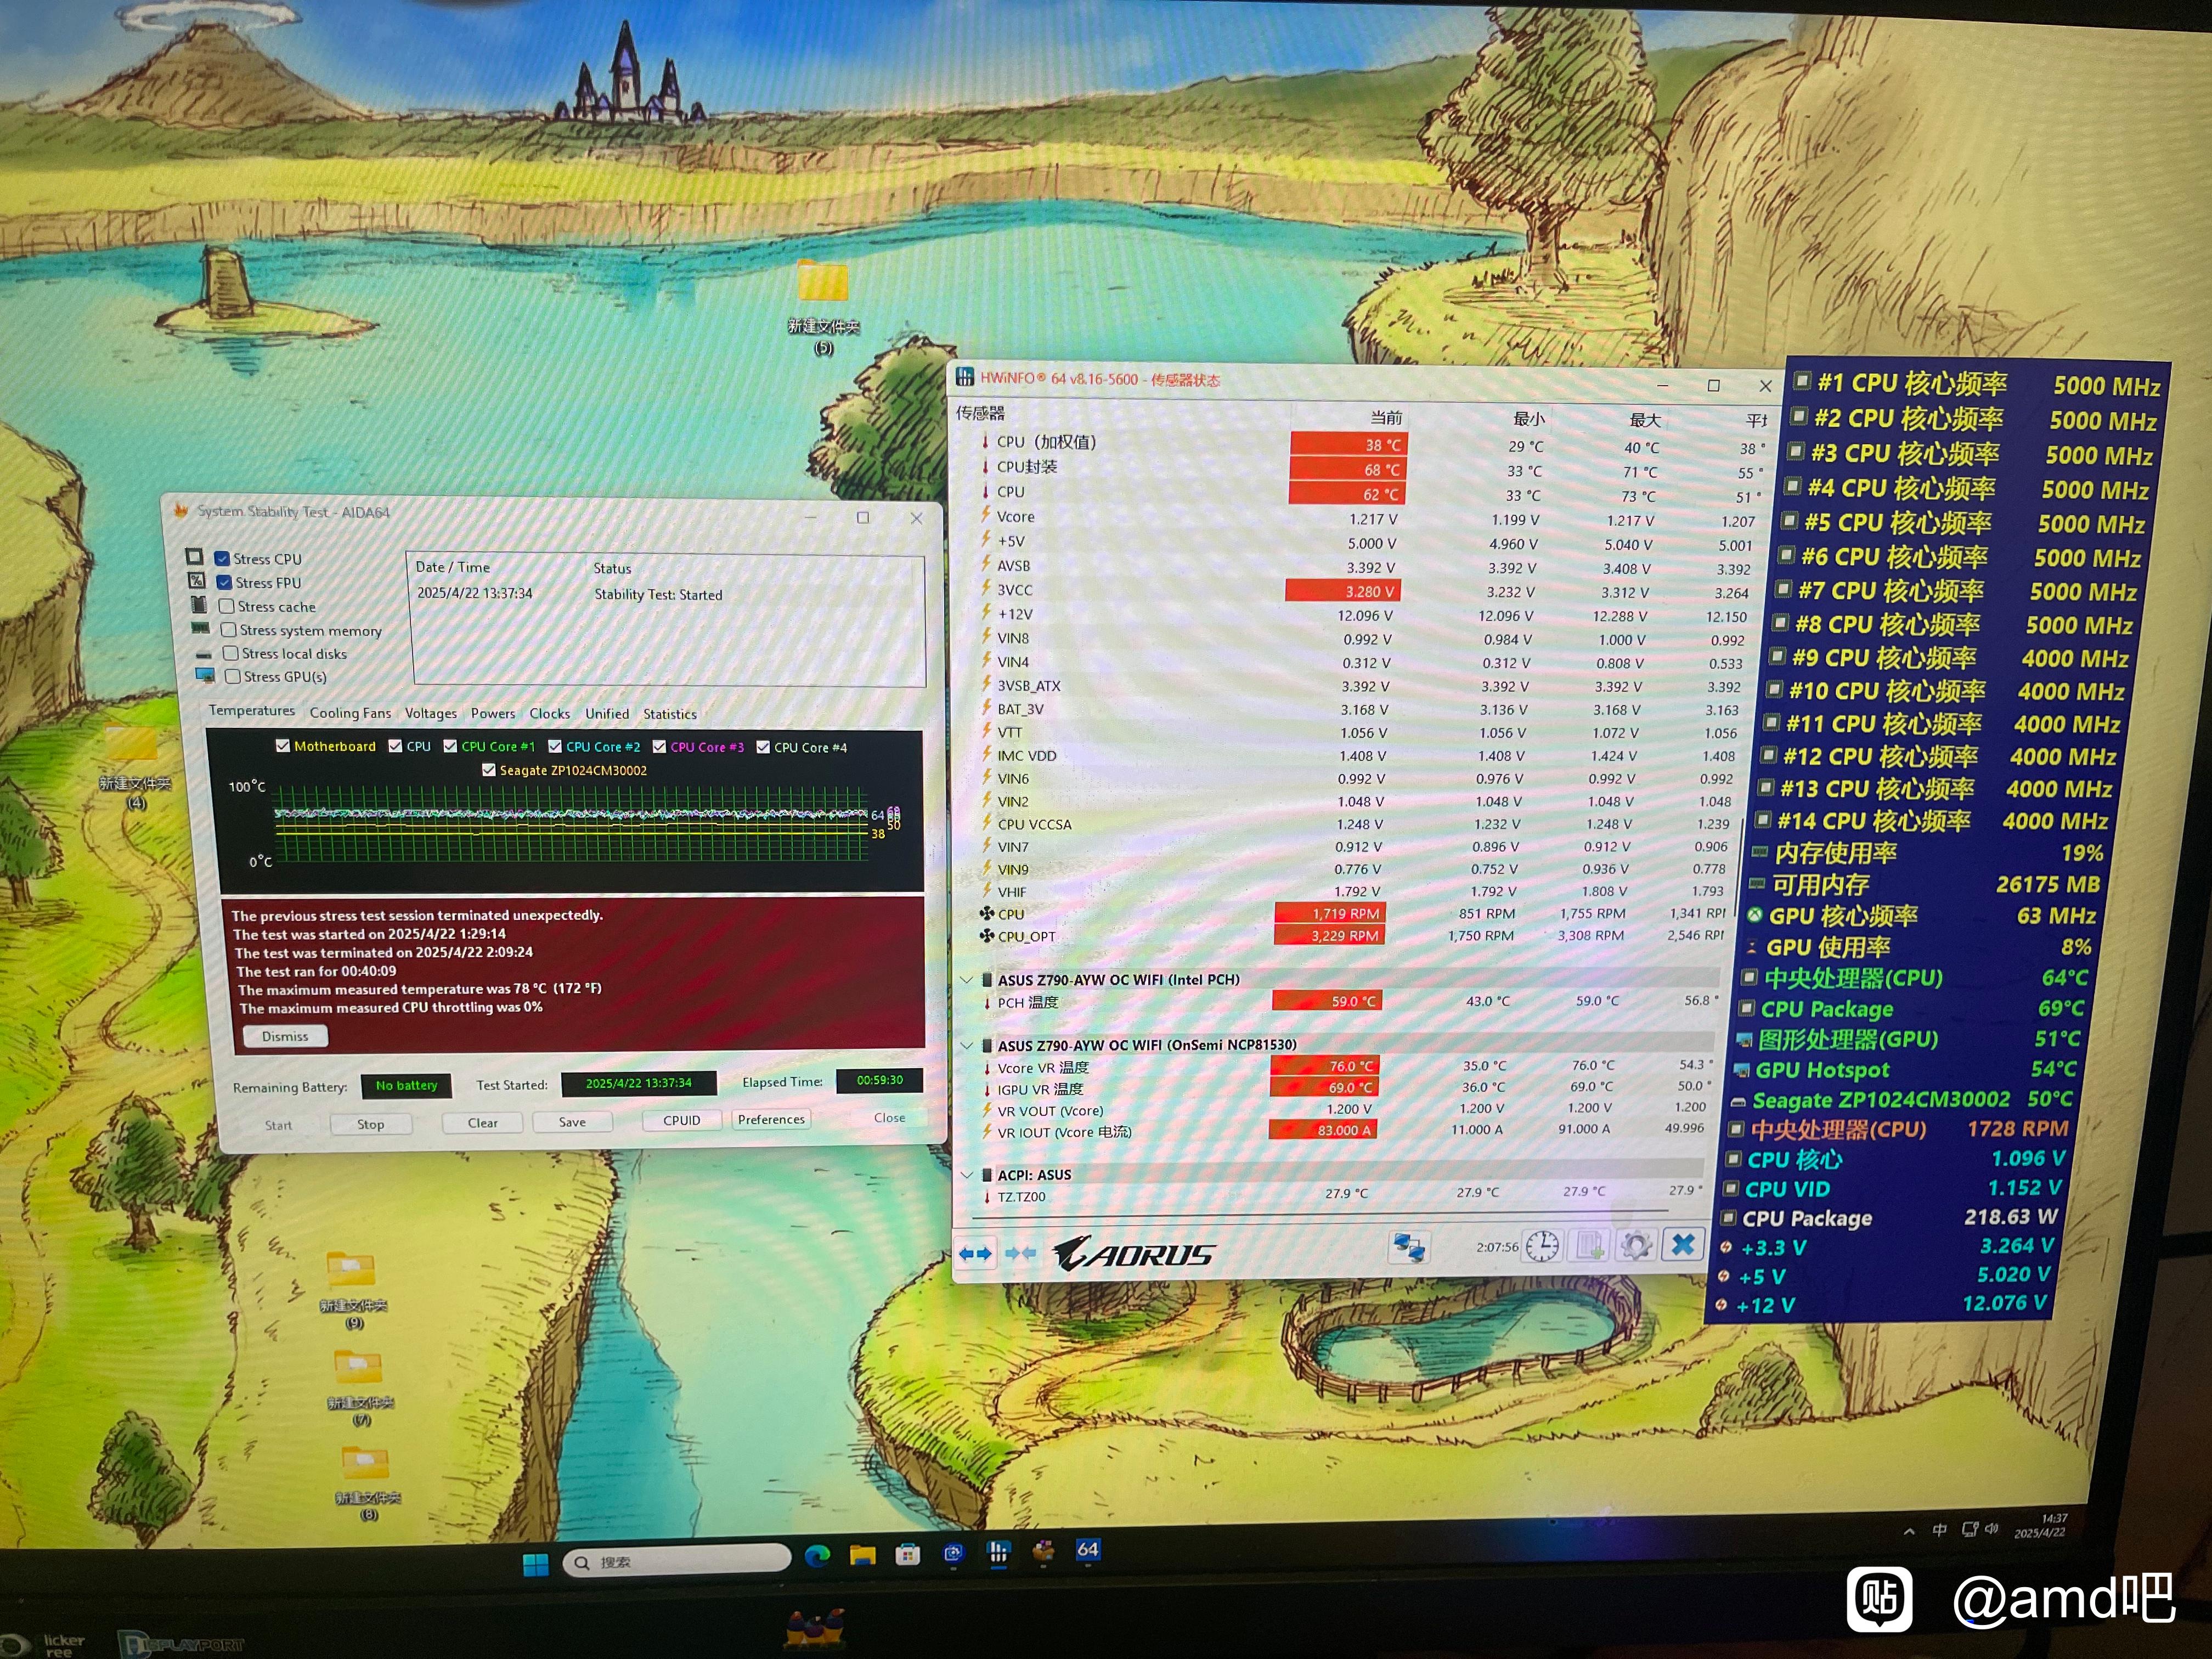Open HWiNFO network monitors icon
The height and width of the screenshot is (1659, 2212).
[1409, 1247]
